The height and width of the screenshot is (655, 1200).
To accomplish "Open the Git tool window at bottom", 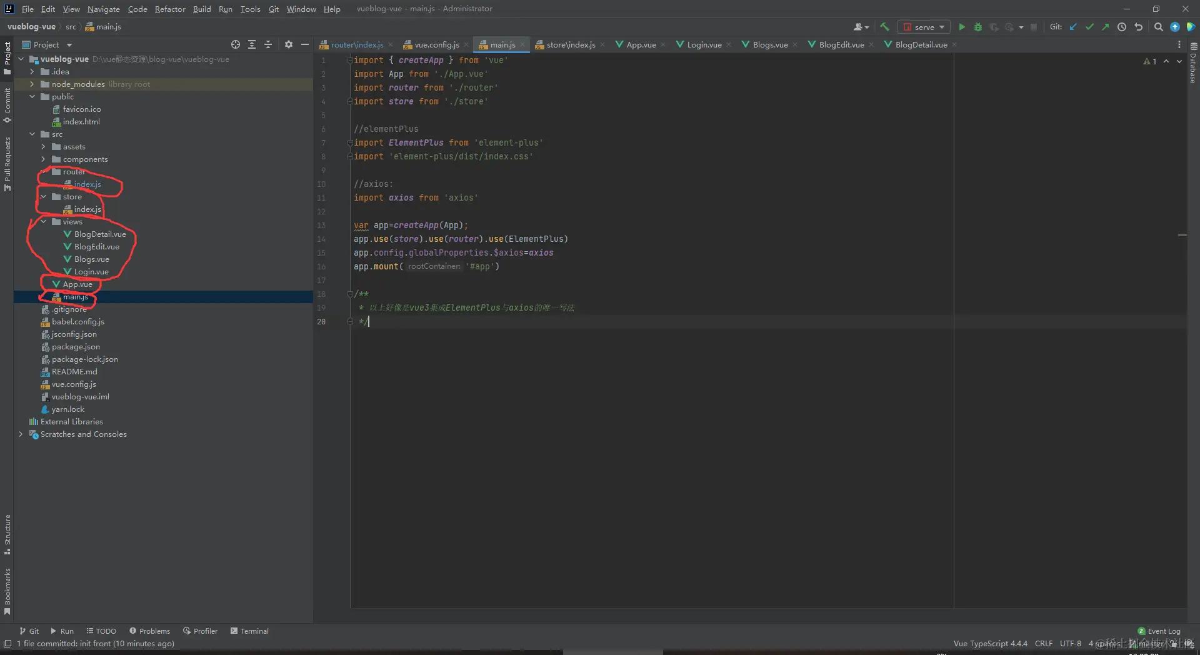I will pyautogui.click(x=29, y=631).
